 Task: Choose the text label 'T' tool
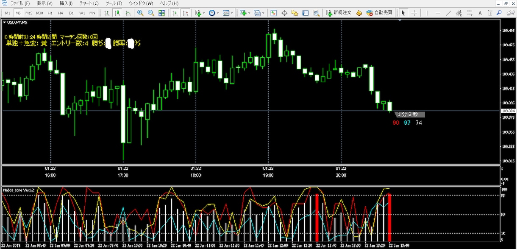coord(491,13)
